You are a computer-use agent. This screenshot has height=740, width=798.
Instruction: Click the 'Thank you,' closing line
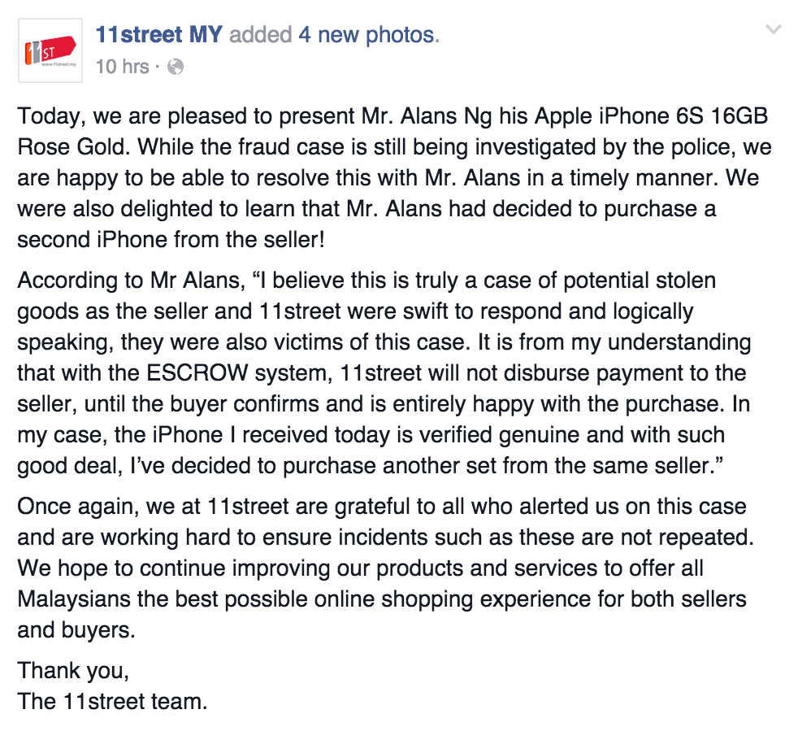pos(73,671)
